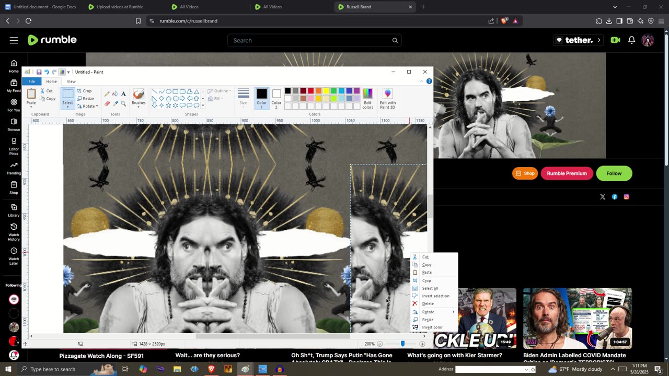669x376 pixels.
Task: Expand the browser tab search chevron
Action: click(615, 7)
